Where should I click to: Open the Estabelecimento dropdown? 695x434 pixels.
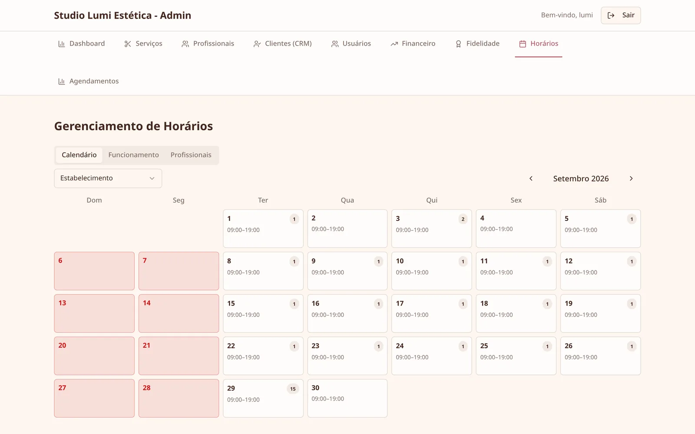tap(108, 178)
